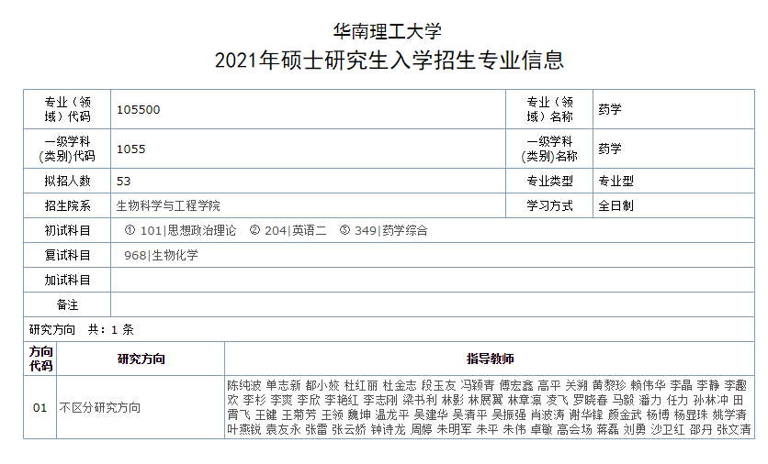Click the label 招生院系
This screenshot has height=464, width=768.
point(68,205)
